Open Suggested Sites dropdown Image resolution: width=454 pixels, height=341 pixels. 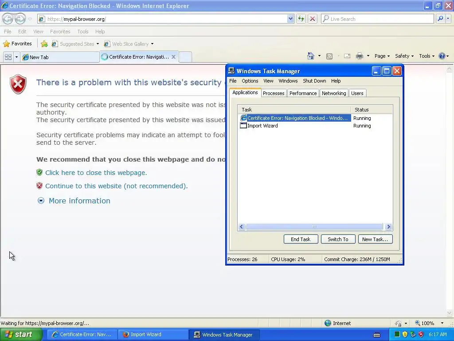(x=98, y=44)
